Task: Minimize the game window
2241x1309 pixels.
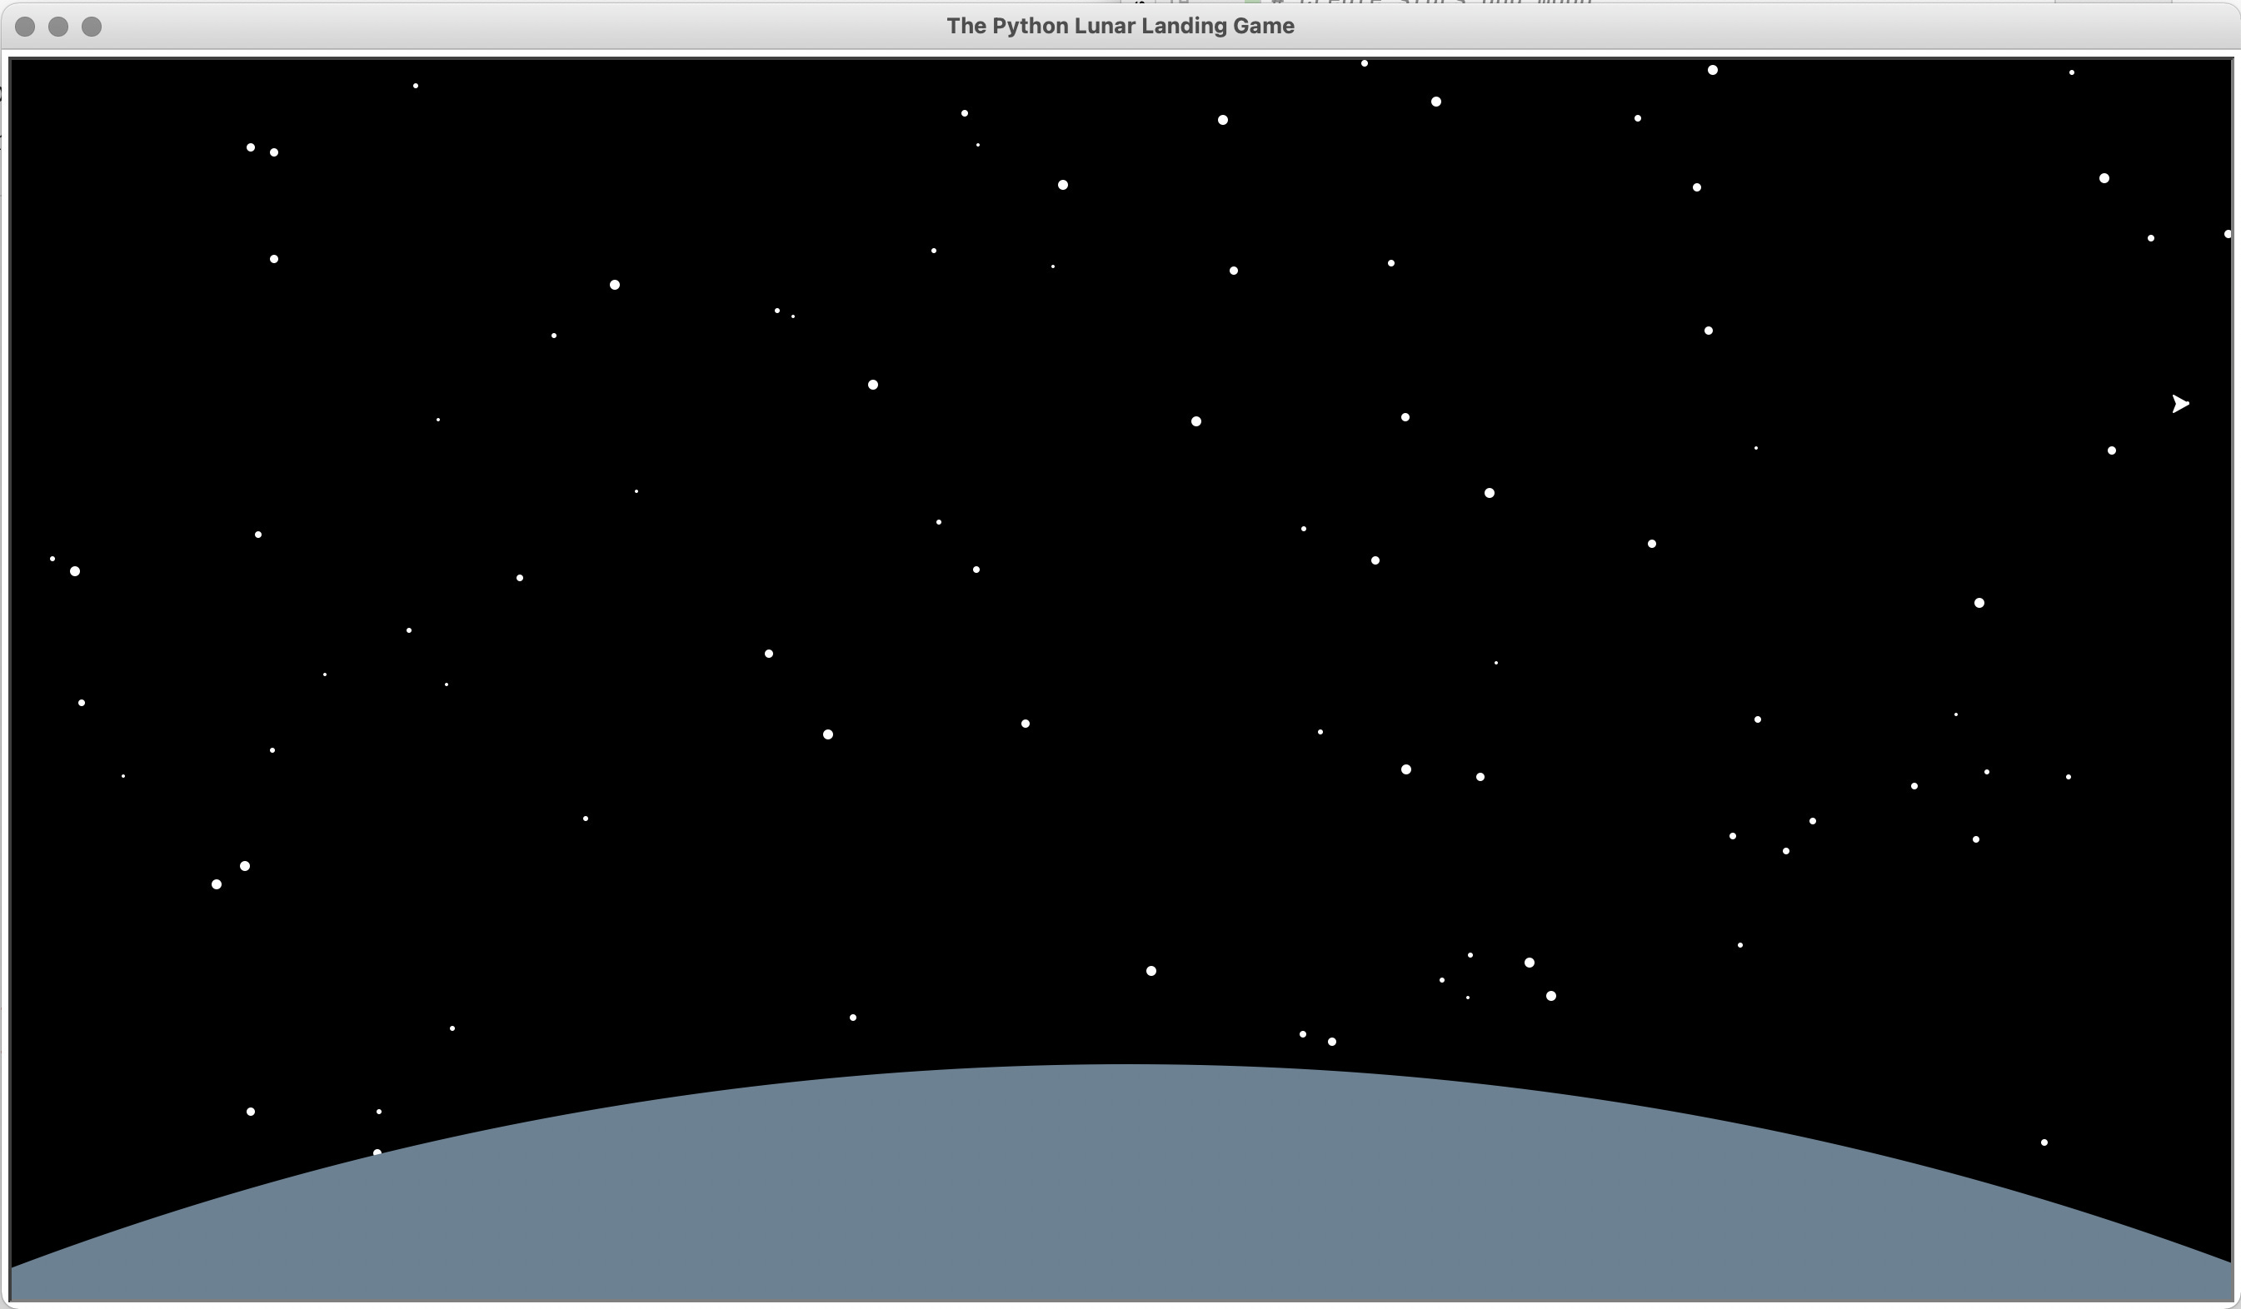Action: tap(60, 27)
